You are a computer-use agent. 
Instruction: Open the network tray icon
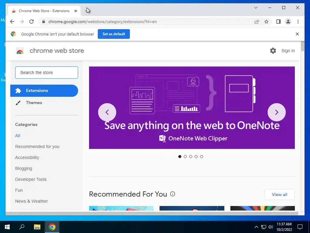click(x=264, y=227)
